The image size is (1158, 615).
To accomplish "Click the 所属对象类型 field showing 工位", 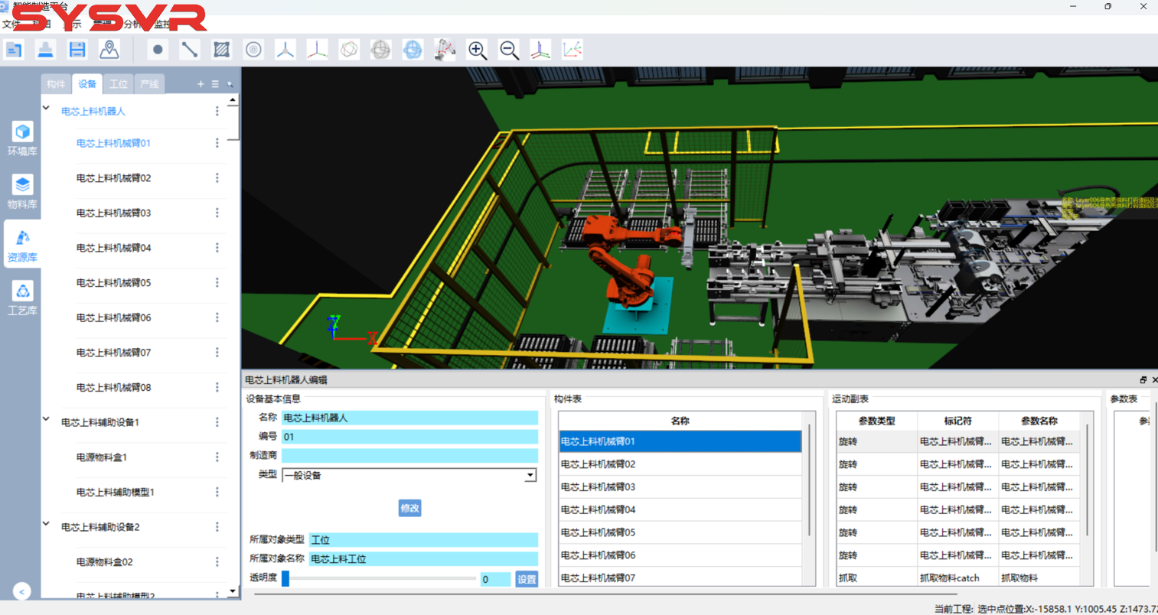I will [x=423, y=540].
